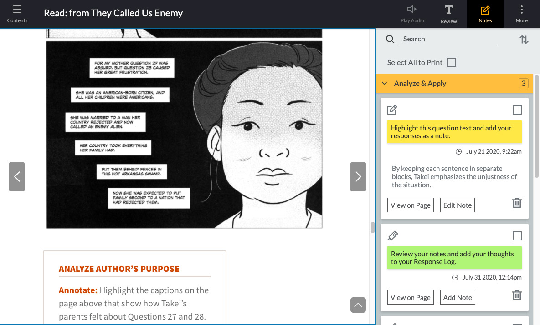Click the note-edit icon on the first note card
Image resolution: width=540 pixels, height=325 pixels.
pos(392,110)
